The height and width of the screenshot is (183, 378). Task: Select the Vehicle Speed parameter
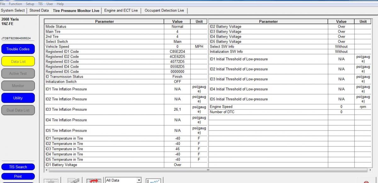click(x=104, y=47)
